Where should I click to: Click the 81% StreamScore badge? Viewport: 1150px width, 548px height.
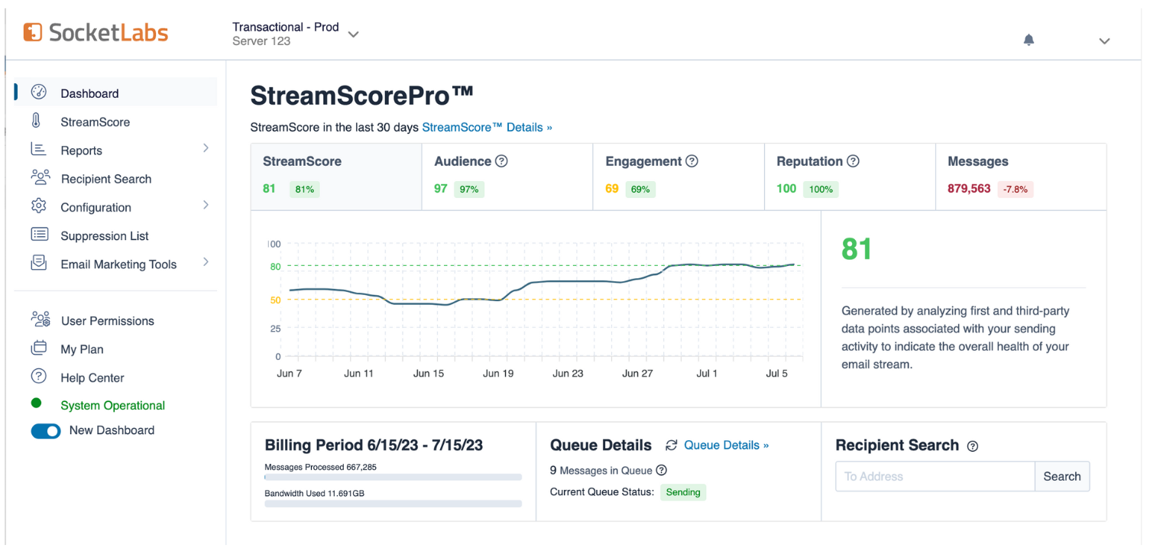tap(304, 190)
